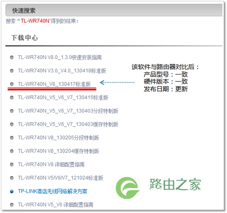Click the green 路由之家 logo icon
The width and height of the screenshot is (227, 213).
pos(128,188)
